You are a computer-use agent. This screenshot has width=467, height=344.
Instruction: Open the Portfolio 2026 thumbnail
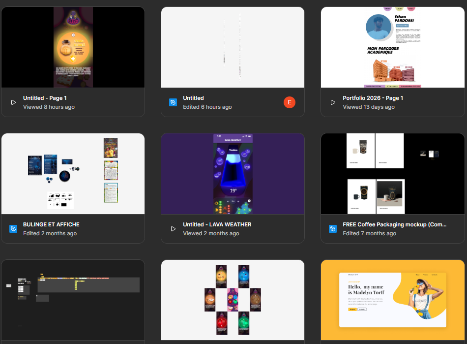(393, 47)
